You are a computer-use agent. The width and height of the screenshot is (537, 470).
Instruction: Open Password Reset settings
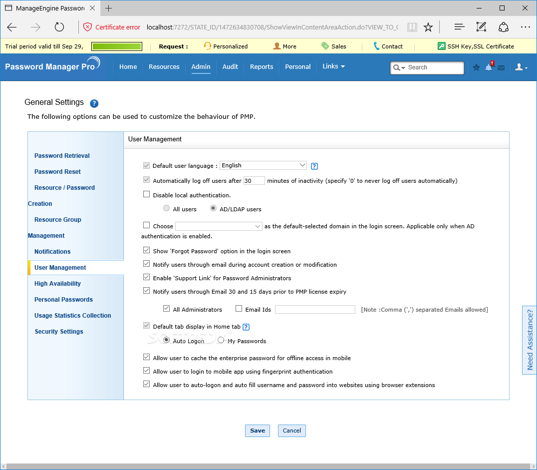click(x=57, y=172)
